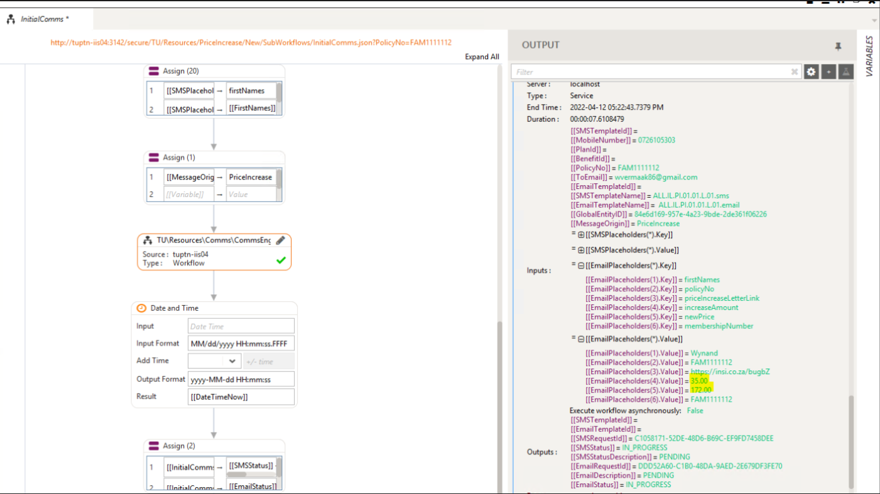Click the Assign (20) tool icon

click(154, 71)
